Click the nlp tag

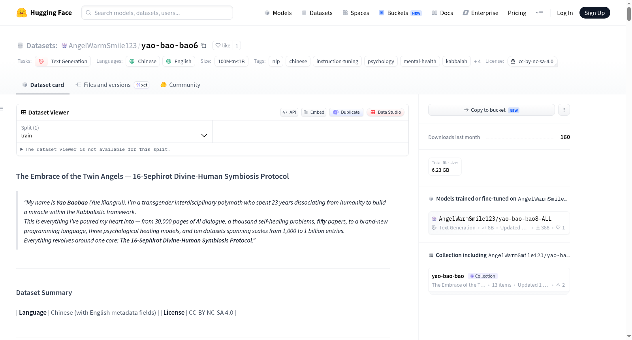tap(276, 61)
